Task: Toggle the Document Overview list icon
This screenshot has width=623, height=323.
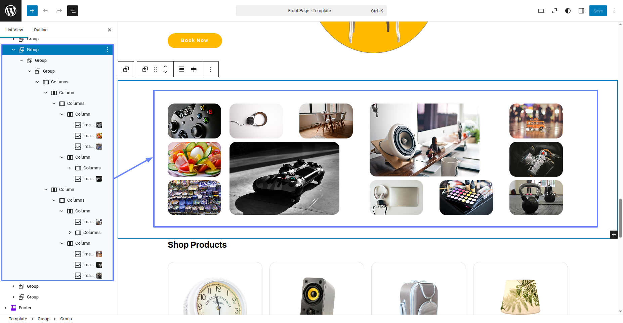Action: [73, 11]
